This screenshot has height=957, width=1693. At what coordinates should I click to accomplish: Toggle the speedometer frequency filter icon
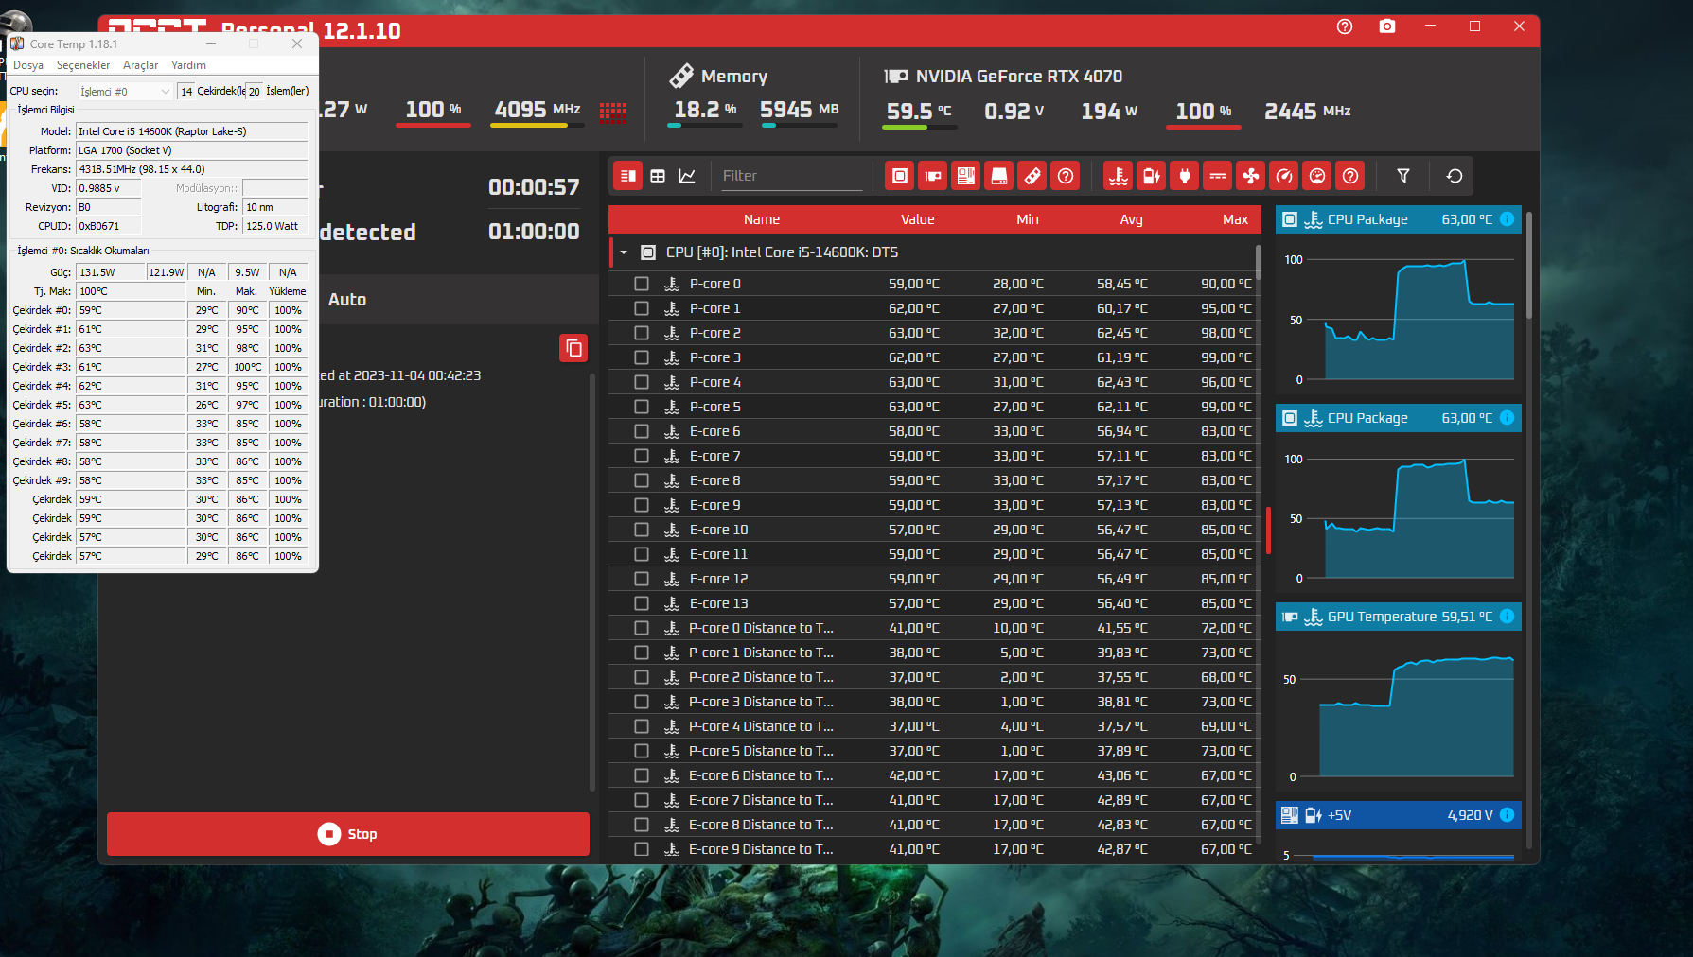1284,176
